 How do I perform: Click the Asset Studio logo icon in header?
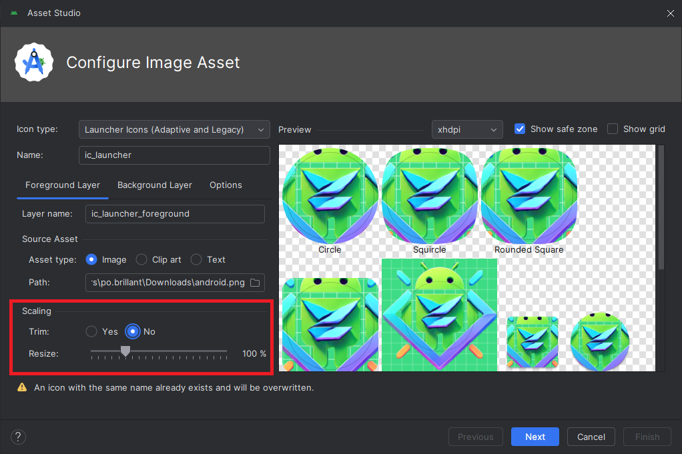(34, 62)
